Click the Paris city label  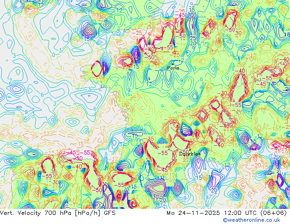(173, 68)
